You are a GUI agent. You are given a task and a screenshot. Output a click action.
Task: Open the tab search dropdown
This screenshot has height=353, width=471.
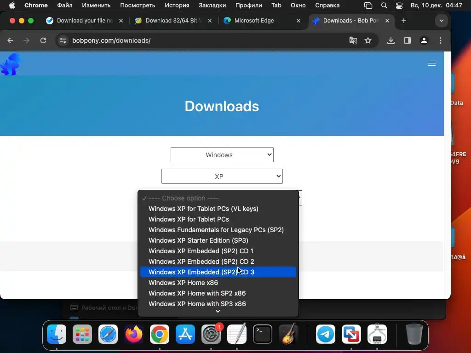(441, 21)
